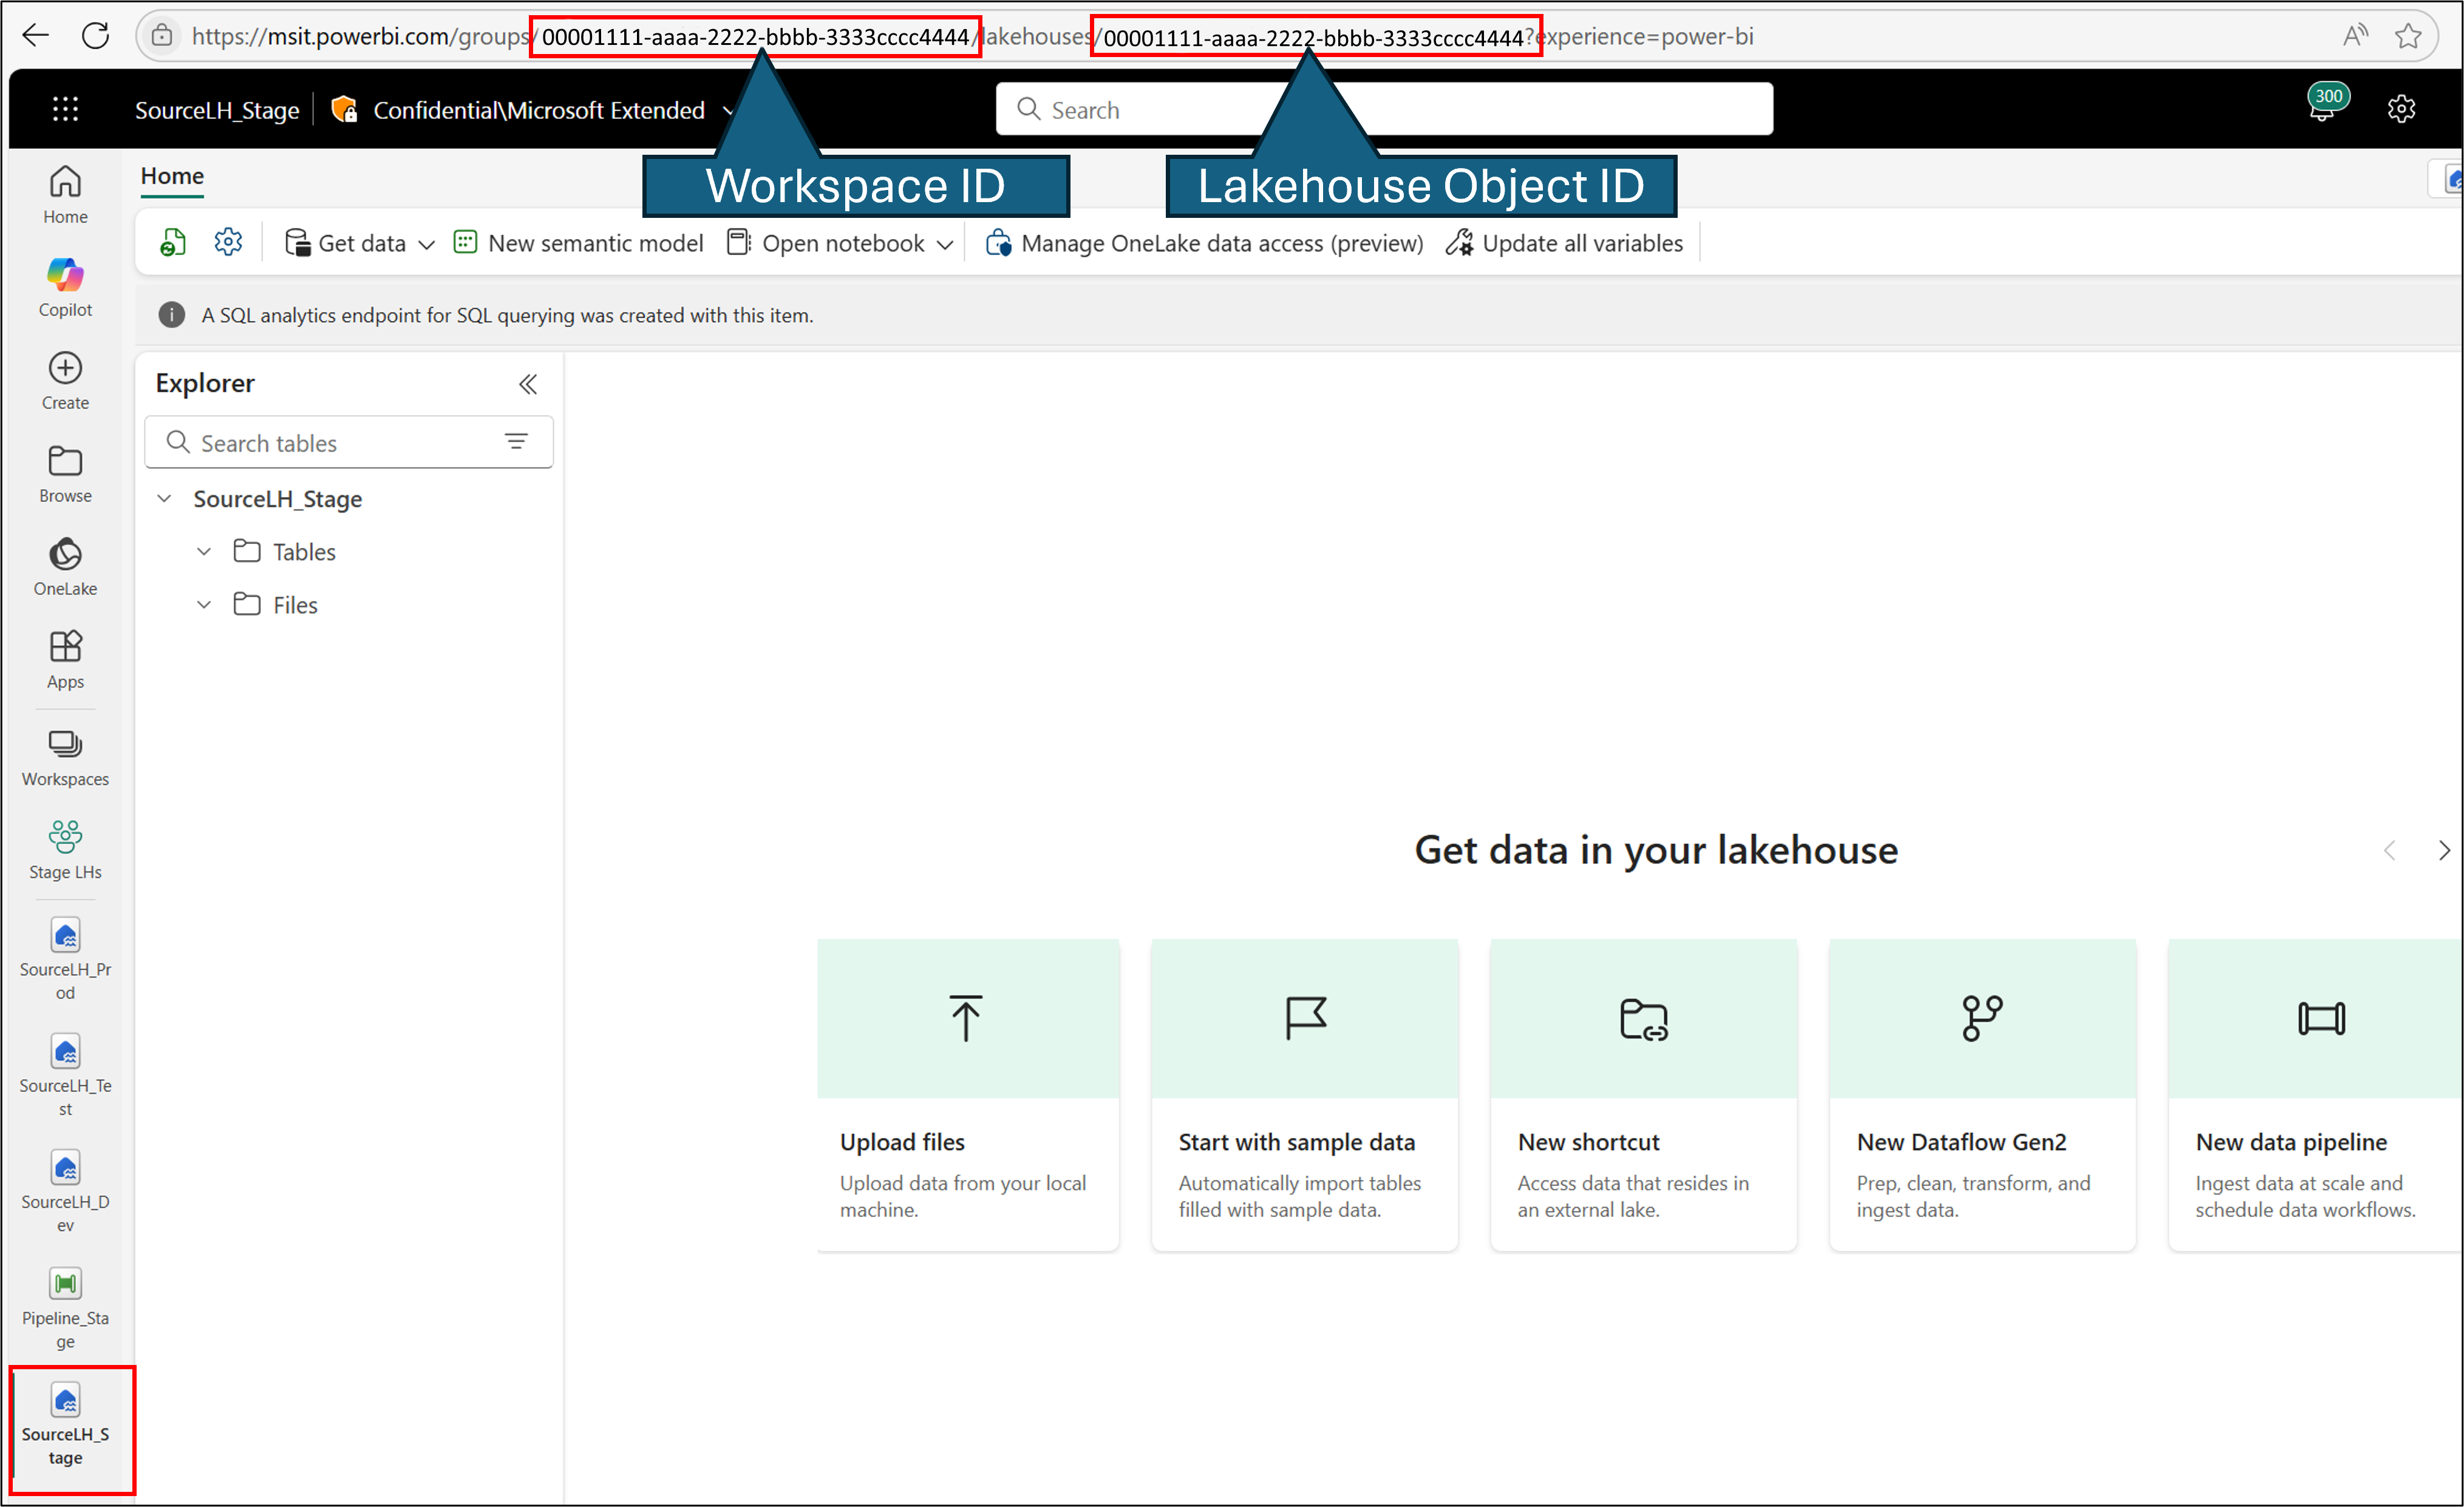Open the notifications bell with 300 badge

coord(2321,108)
